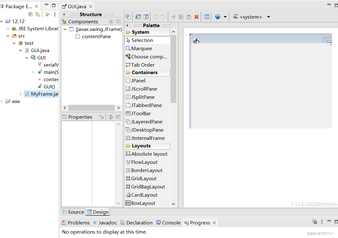Open the Javadoc tab
The image size is (338, 238).
tap(105, 223)
